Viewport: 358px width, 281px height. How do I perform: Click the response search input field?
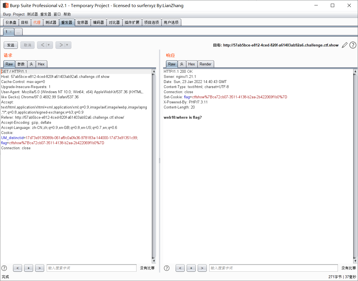point(274,268)
